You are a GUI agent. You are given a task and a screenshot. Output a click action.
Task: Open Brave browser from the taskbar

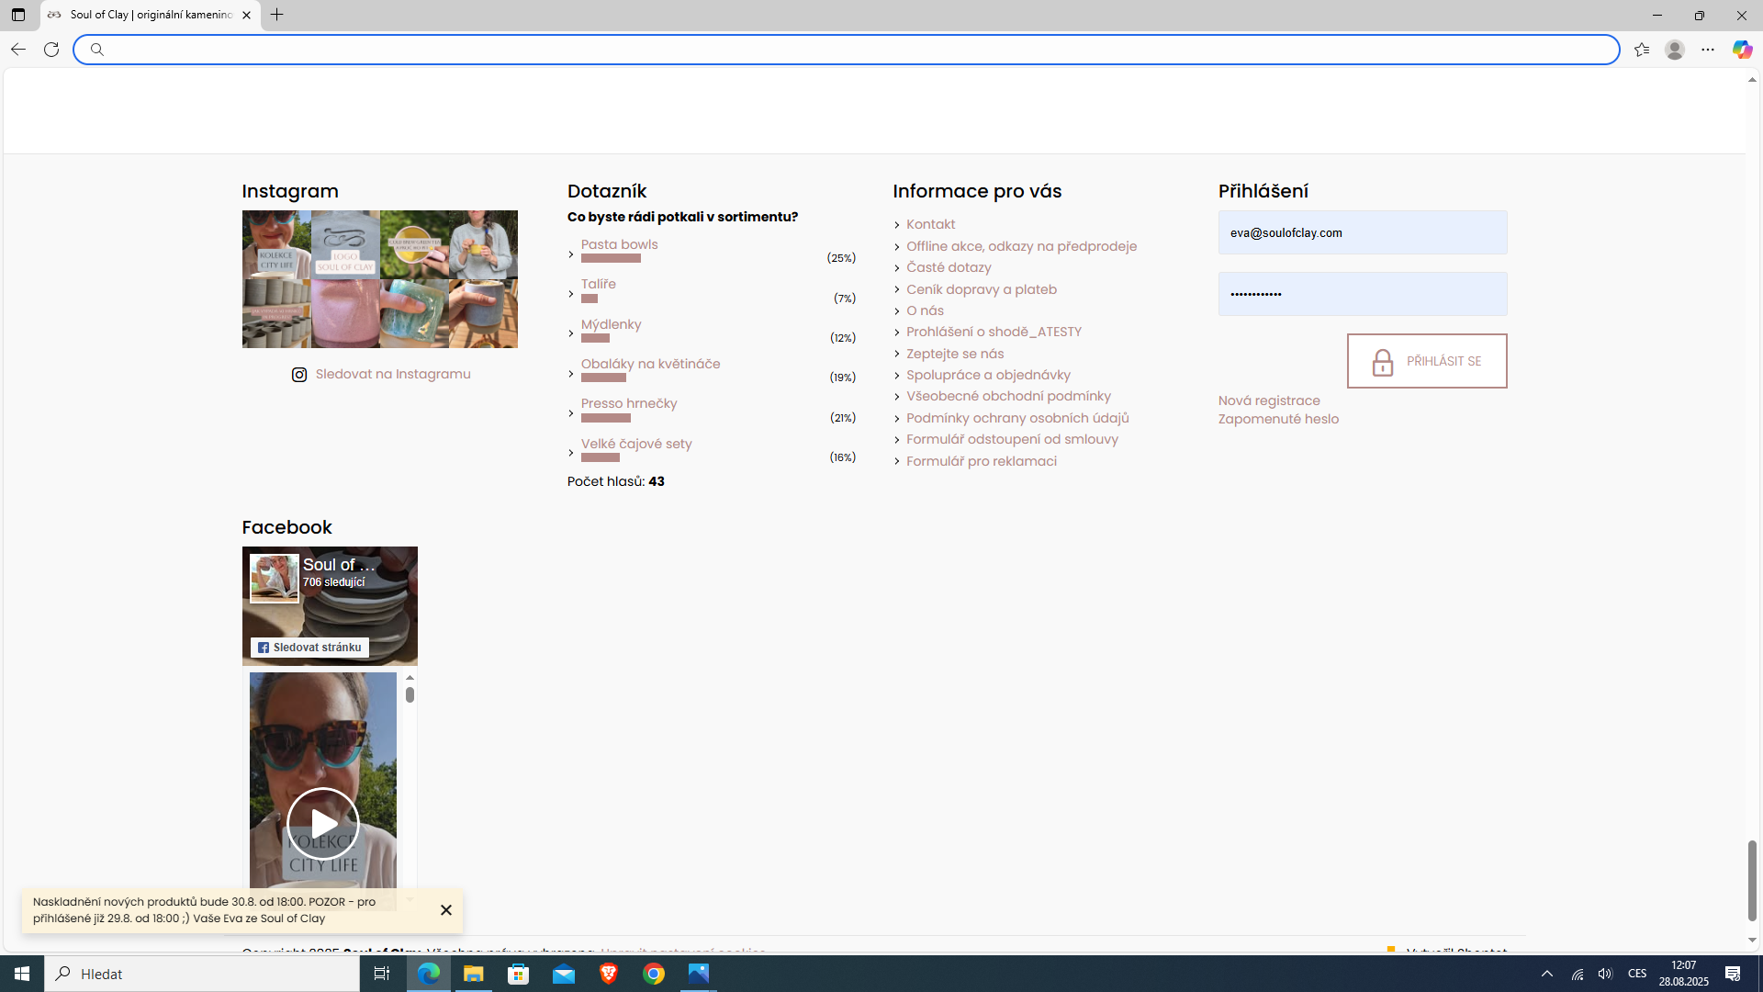tap(609, 974)
